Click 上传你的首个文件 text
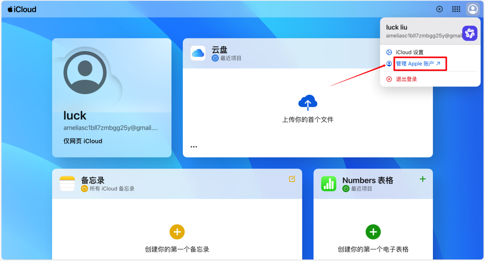485x261 pixels. pos(308,120)
